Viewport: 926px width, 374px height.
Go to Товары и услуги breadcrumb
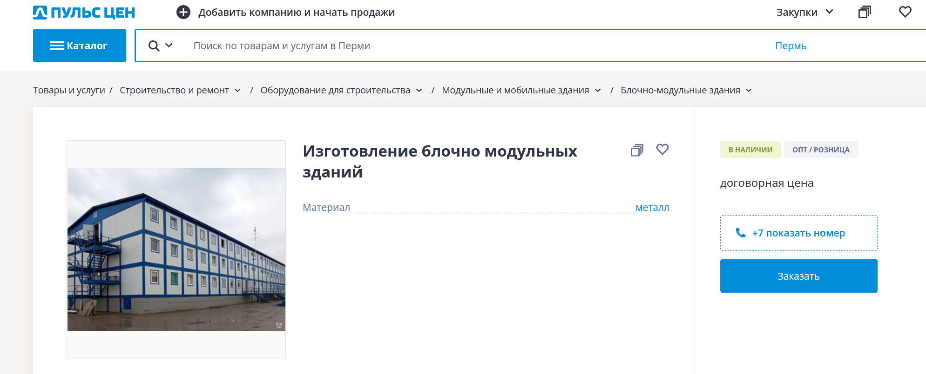click(69, 90)
